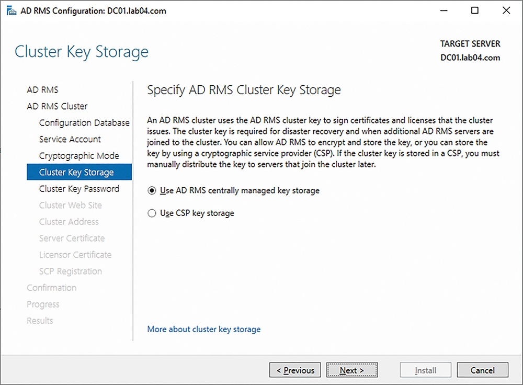Click the Results step
The image size is (523, 385).
pos(40,321)
